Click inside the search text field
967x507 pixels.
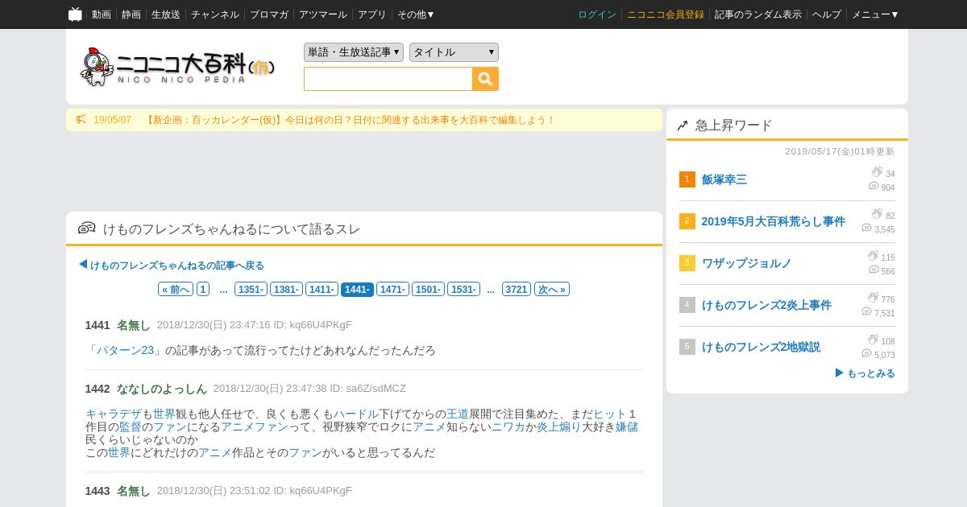tap(388, 79)
